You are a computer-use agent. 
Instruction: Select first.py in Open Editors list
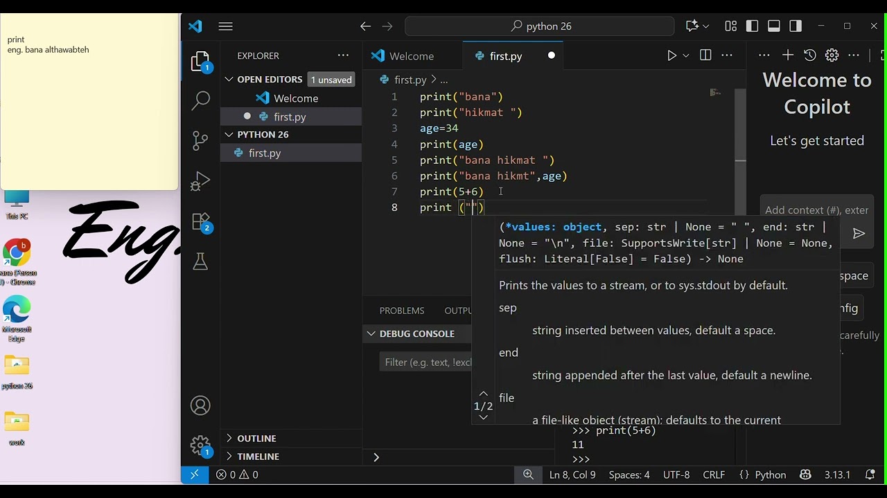291,117
